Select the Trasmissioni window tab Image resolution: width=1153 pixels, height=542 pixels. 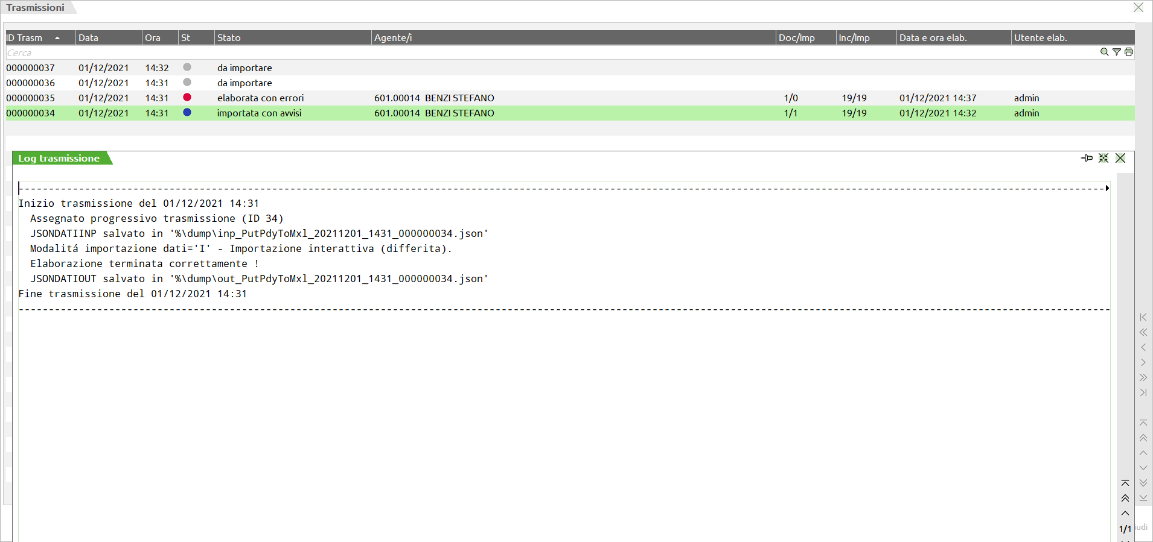click(x=36, y=8)
